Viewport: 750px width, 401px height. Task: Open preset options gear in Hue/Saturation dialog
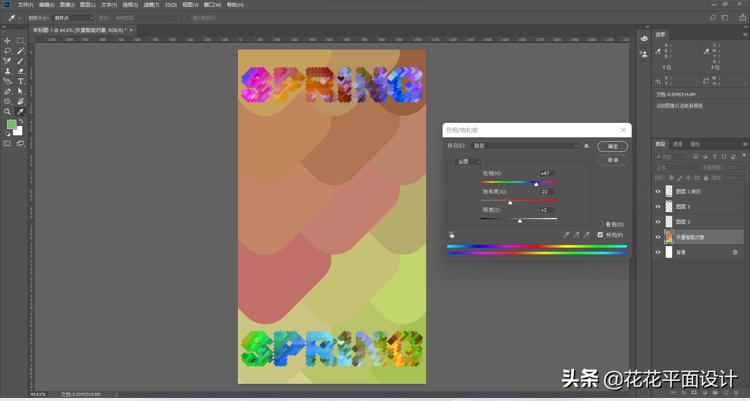pos(587,146)
